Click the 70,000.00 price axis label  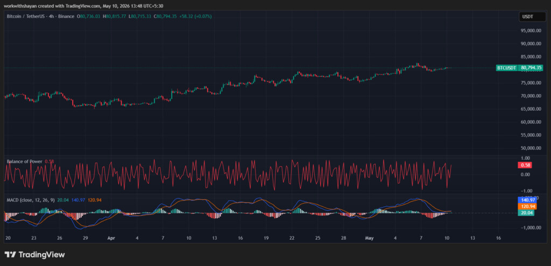[x=531, y=96]
